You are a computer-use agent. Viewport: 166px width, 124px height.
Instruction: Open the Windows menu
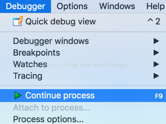click(x=117, y=6)
